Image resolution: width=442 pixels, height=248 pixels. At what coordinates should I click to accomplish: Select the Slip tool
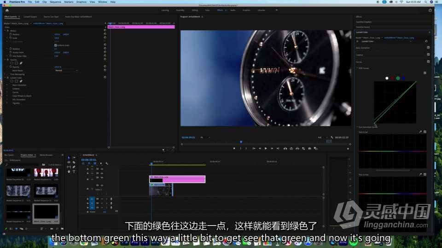69,167
